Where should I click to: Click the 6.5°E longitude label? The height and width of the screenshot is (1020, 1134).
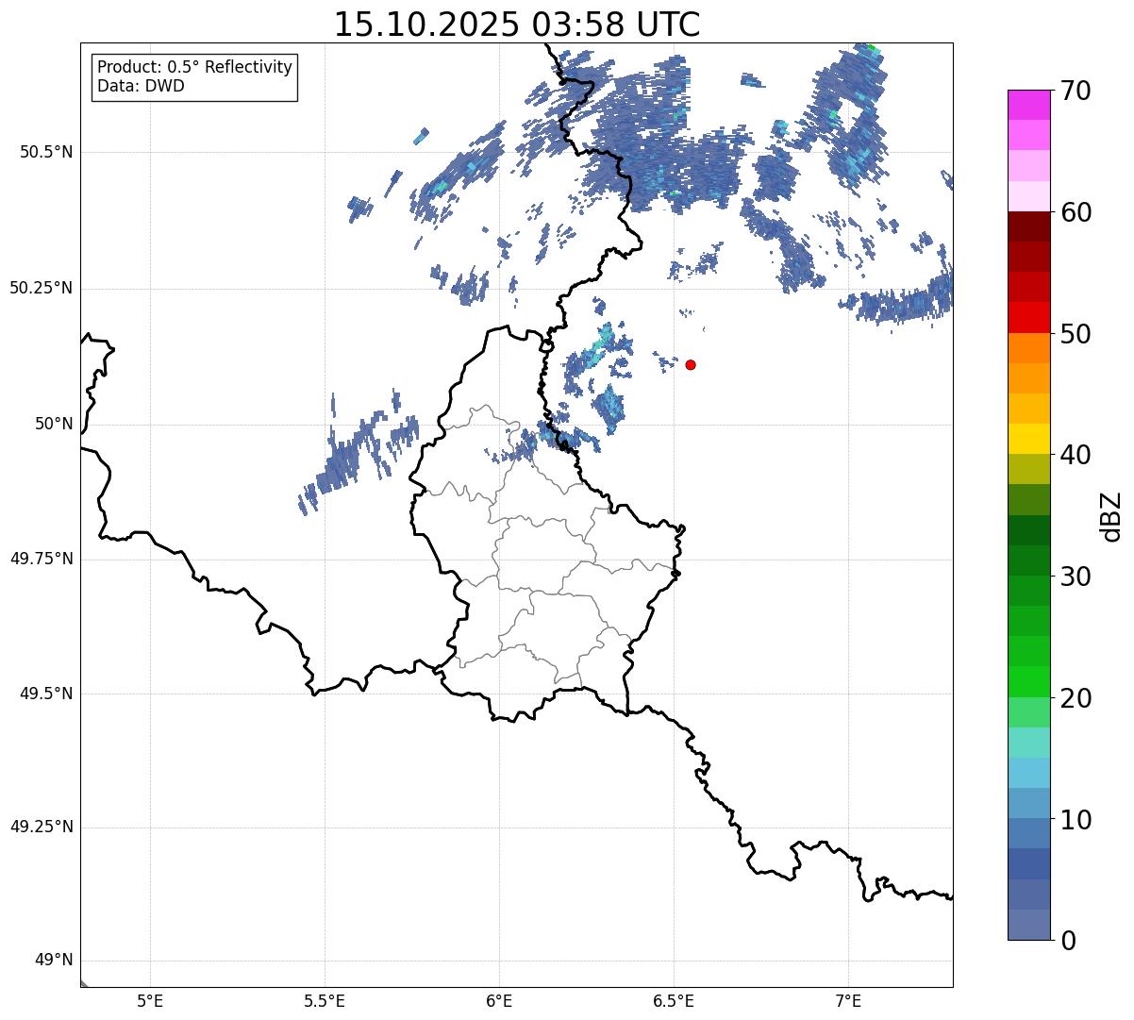(x=674, y=1001)
